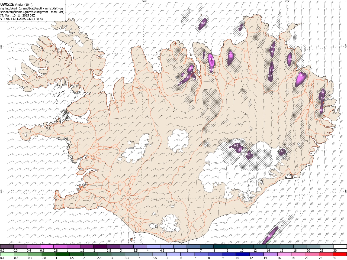
Task: Click the darkest green 1 mm rain legend swatch
Action: pyautogui.click(x=63, y=254)
